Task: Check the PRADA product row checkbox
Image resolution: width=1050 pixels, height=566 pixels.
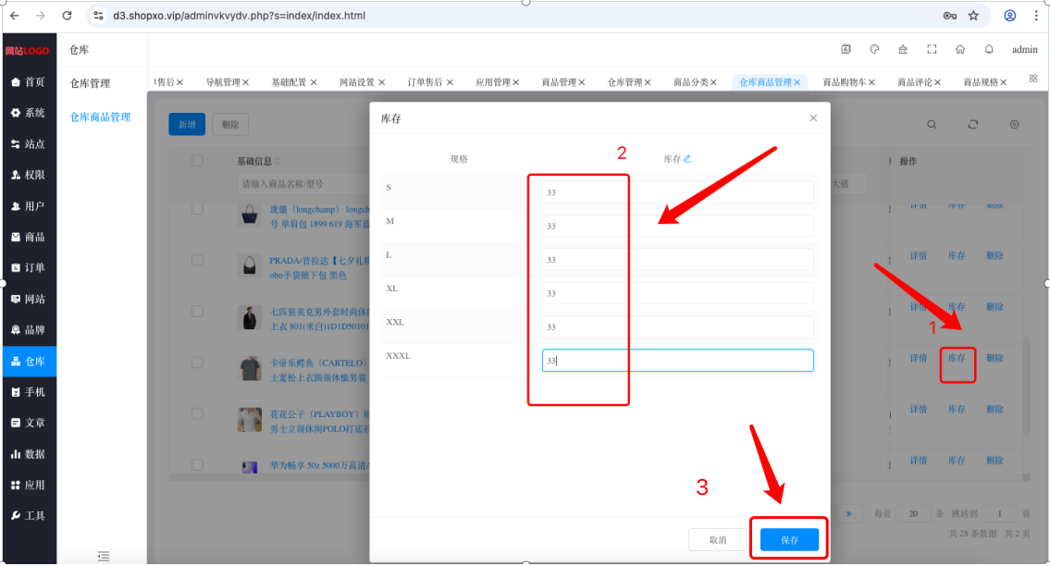Action: pyautogui.click(x=197, y=260)
